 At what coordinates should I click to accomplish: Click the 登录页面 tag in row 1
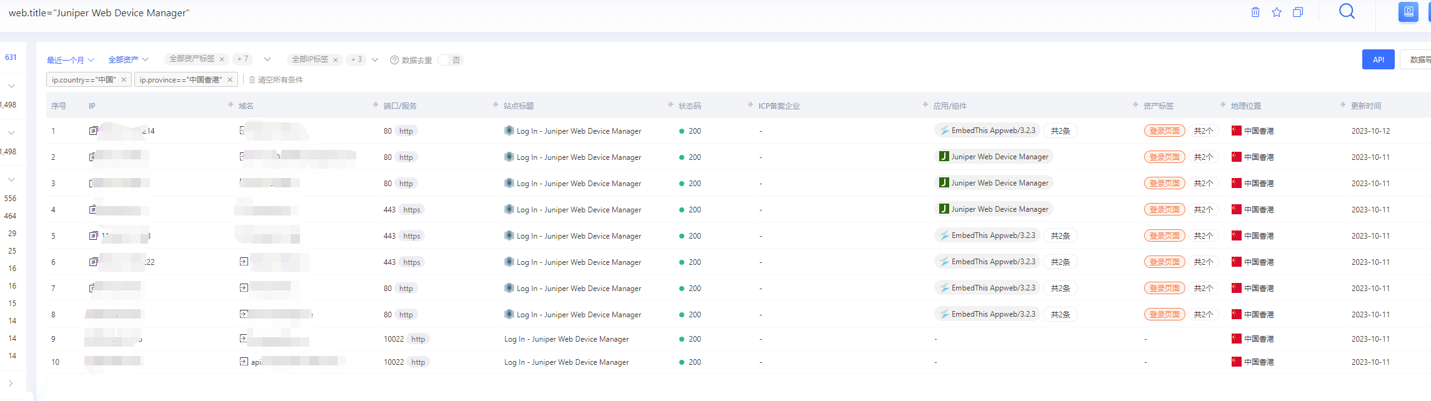coord(1165,131)
